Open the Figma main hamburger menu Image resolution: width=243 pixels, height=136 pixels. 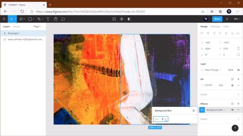click(4, 19)
